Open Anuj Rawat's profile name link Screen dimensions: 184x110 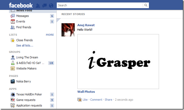point(86,25)
